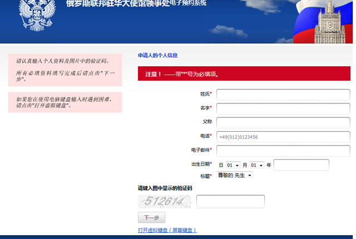Click the pink instructions box about 下一步
356x239 pixels.
65,69
